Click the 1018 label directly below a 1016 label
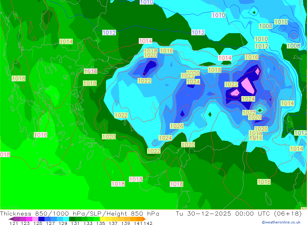 [x=90, y=83]
